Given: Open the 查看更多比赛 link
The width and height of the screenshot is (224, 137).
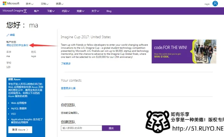Looking at the screenshot, I should pyautogui.click(x=68, y=88).
